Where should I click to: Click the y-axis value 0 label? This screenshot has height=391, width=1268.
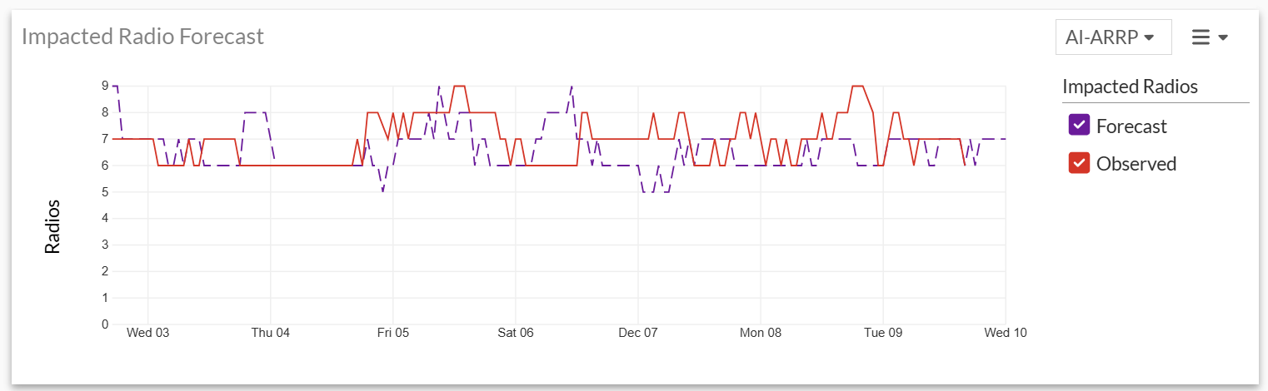click(105, 324)
